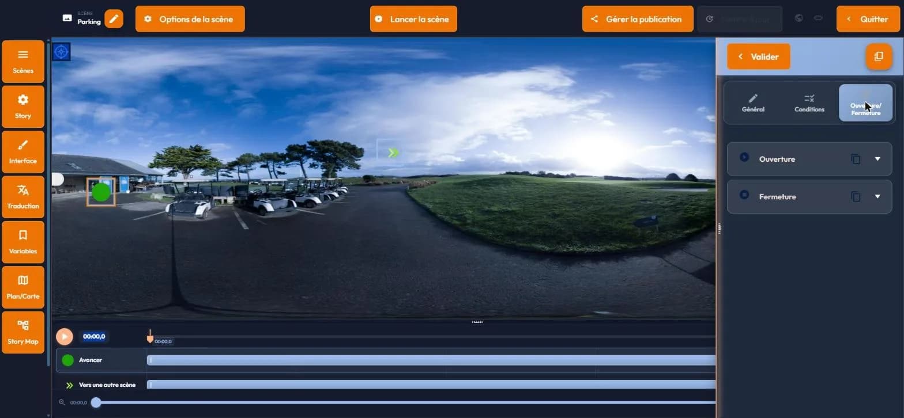904x418 pixels.
Task: Open Gérer la publication
Action: 637,19
